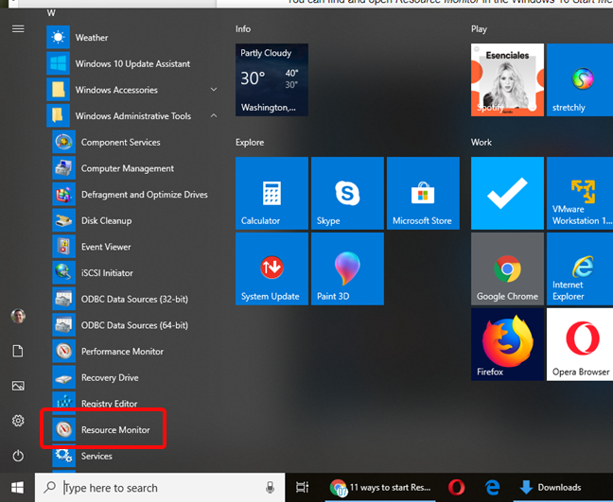Open the white checkmark tile in Work
The height and width of the screenshot is (502, 613).
point(507,193)
